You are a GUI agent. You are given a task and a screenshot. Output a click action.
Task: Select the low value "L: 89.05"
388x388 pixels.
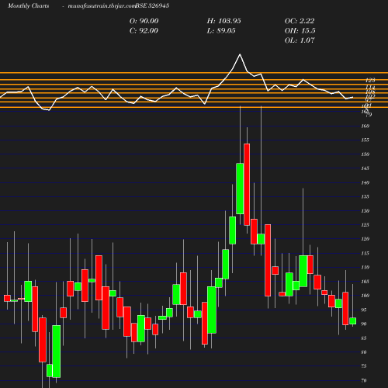(x=221, y=31)
